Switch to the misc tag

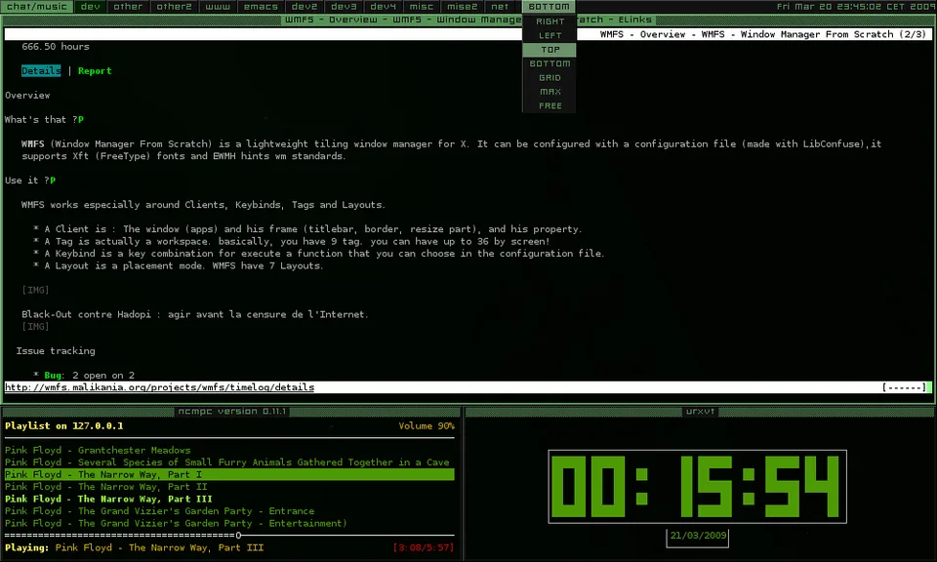point(422,7)
